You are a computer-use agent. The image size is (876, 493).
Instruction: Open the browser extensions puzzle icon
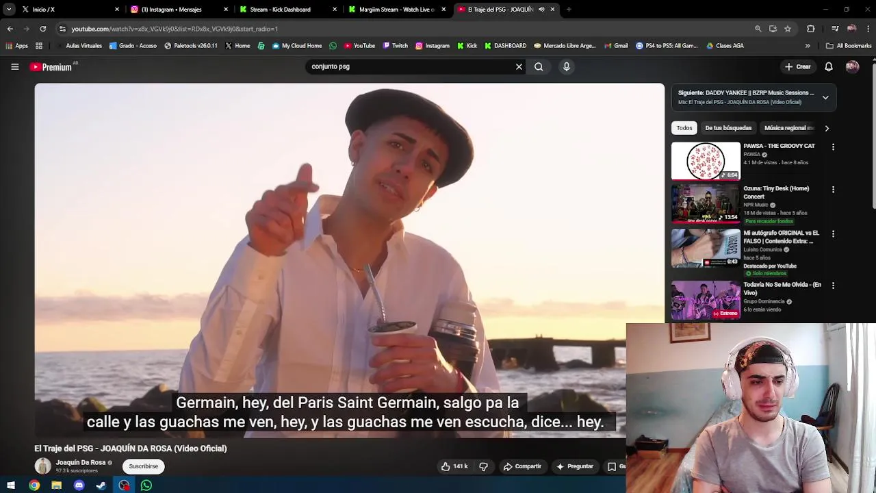(811, 29)
